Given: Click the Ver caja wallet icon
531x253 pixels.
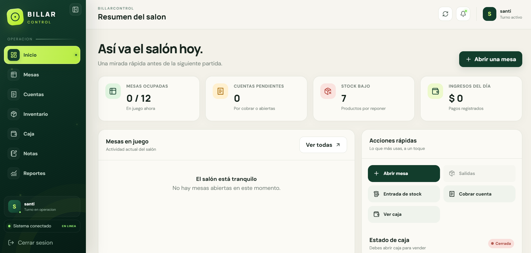Looking at the screenshot, I should coord(376,214).
